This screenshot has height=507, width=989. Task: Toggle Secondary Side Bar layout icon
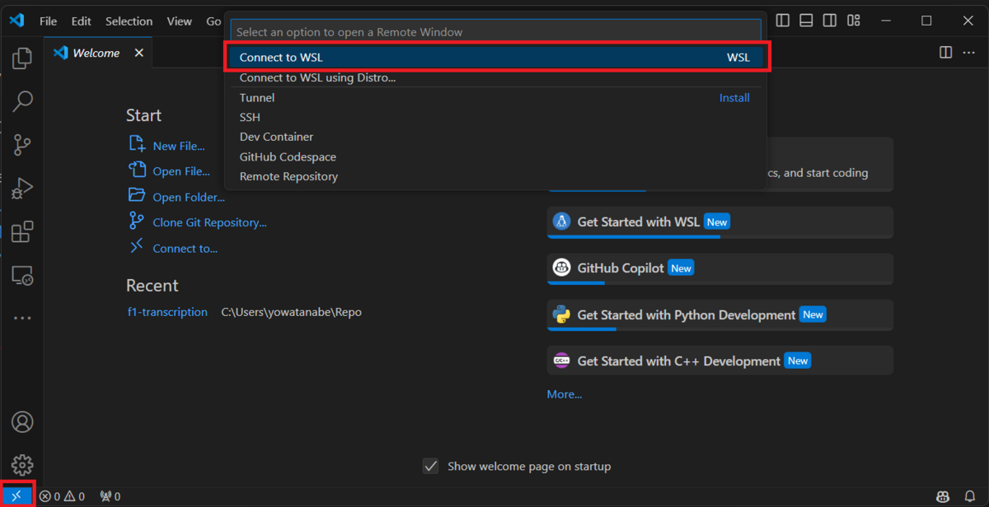(830, 21)
